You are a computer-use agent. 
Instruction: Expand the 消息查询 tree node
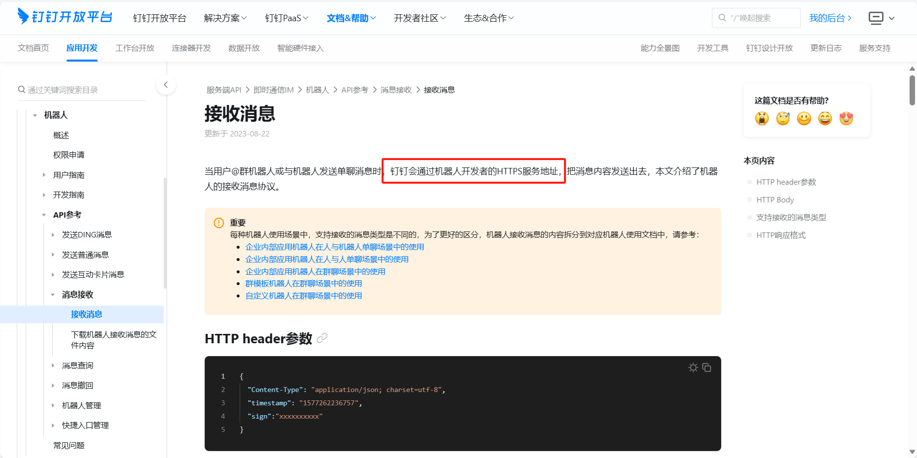pos(53,365)
